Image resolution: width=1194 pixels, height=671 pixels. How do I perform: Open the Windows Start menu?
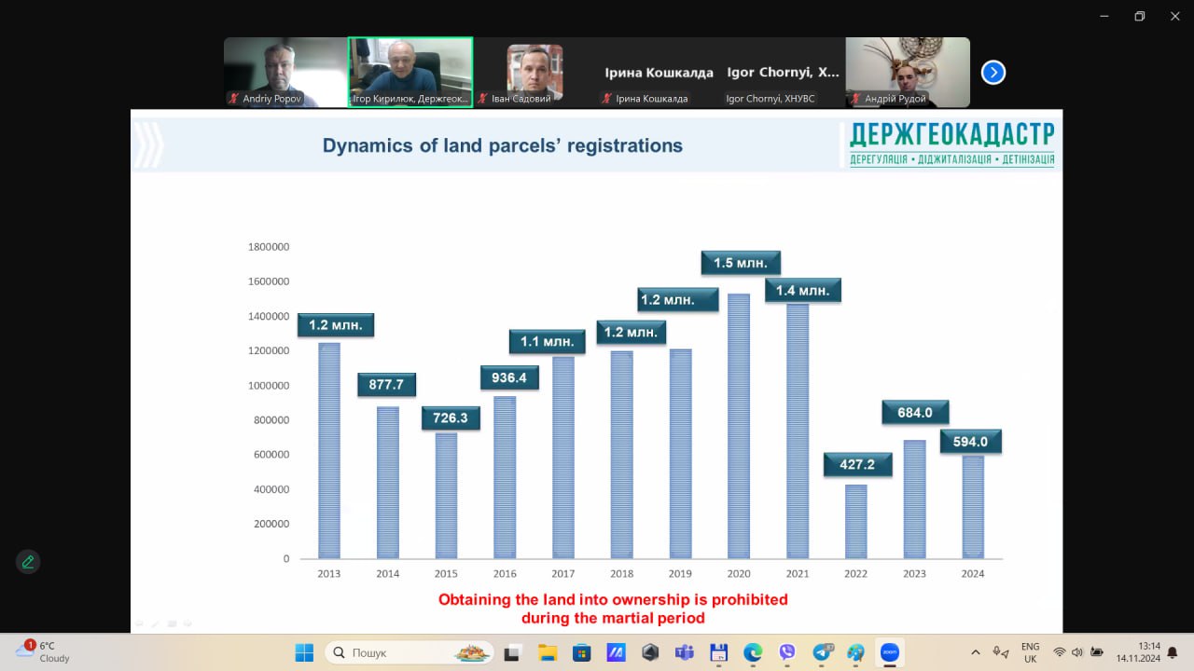[304, 652]
